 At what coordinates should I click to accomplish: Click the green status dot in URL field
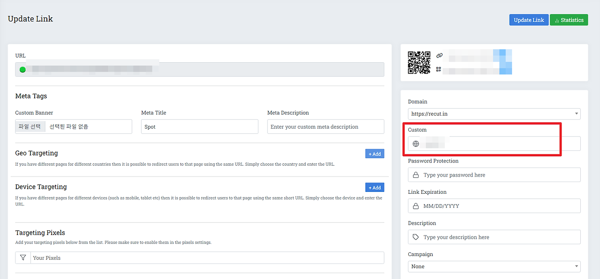tap(22, 70)
